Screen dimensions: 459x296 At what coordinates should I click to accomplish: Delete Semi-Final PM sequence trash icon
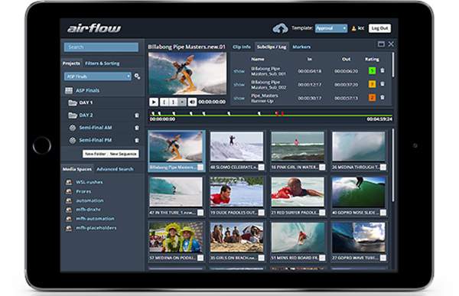pyautogui.click(x=137, y=140)
